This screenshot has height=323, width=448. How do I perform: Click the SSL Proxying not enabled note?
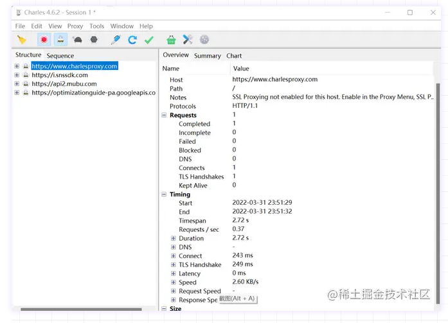pos(333,97)
